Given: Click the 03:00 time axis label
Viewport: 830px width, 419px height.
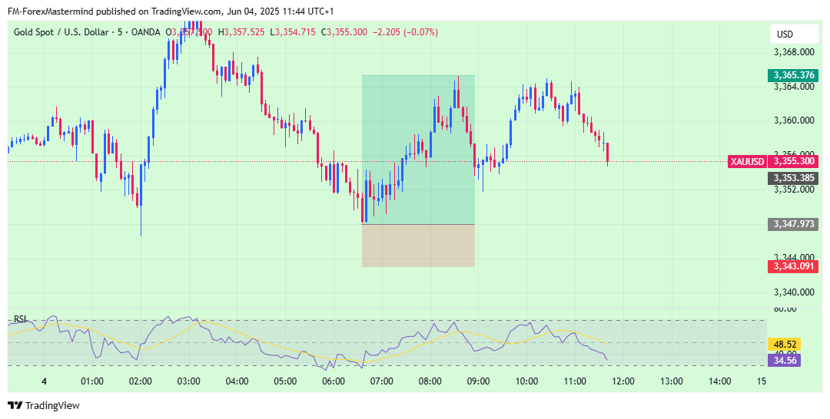Looking at the screenshot, I should pos(188,381).
